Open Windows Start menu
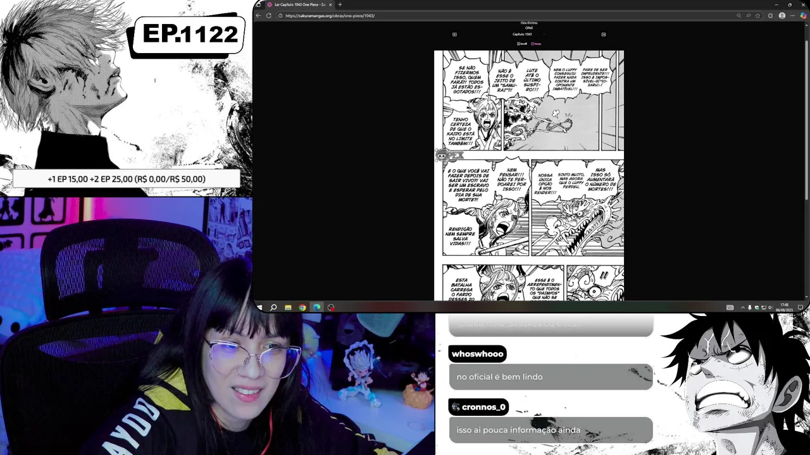The height and width of the screenshot is (455, 810). (259, 307)
